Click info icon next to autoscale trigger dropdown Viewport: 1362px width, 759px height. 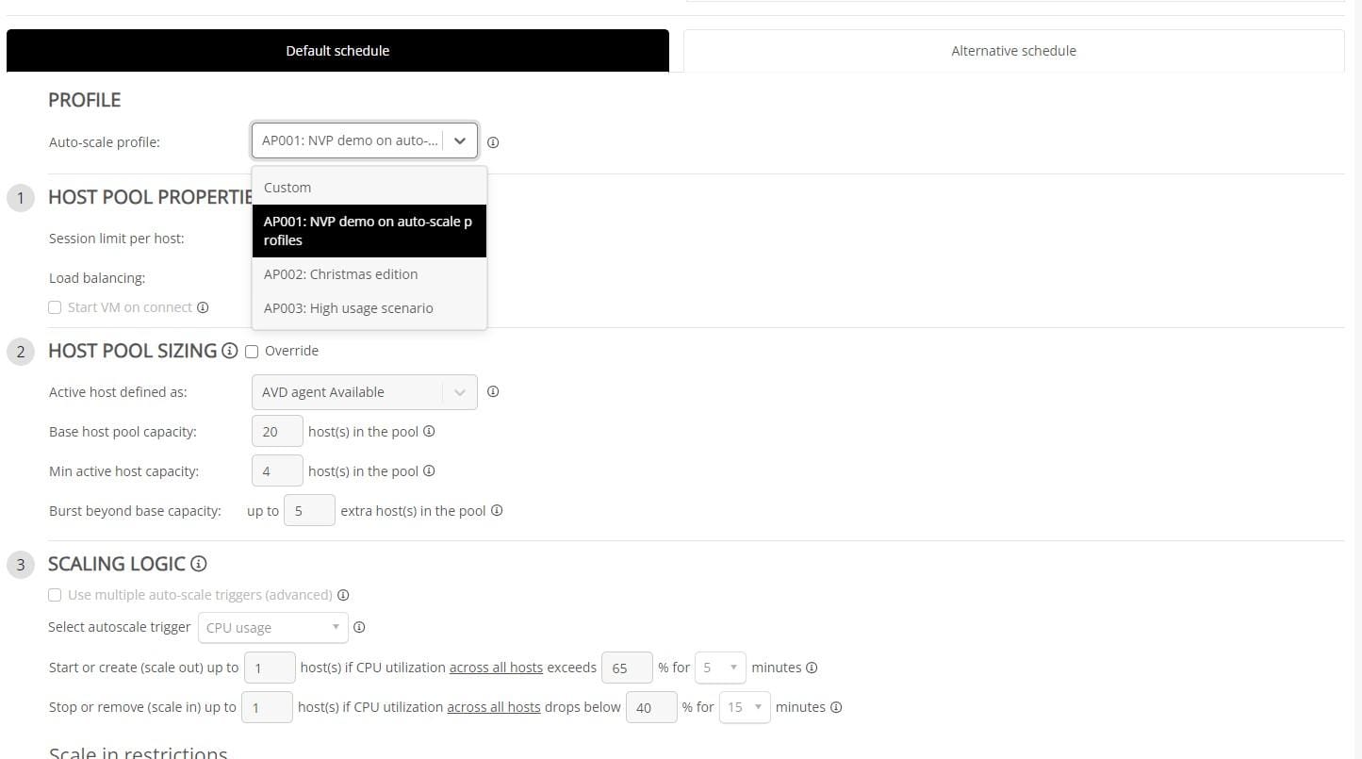359,628
